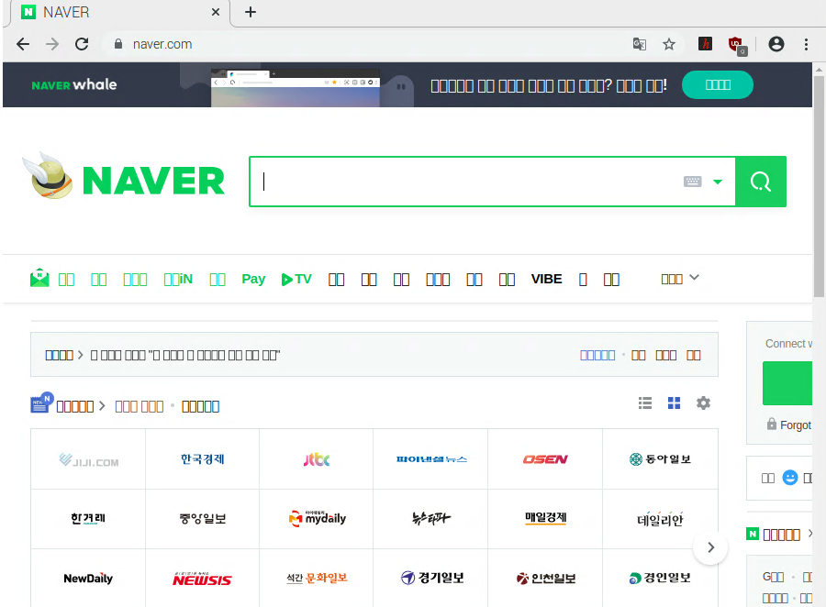Open the 중앙일보 press tile
This screenshot has width=826, height=607.
202,519
